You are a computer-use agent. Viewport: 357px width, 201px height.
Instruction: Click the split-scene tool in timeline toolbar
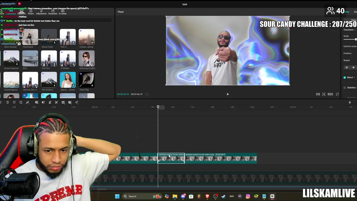click(43, 102)
